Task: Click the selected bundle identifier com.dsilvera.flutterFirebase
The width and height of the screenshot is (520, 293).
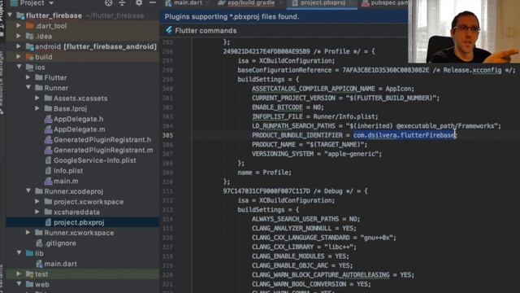Action: (404, 135)
